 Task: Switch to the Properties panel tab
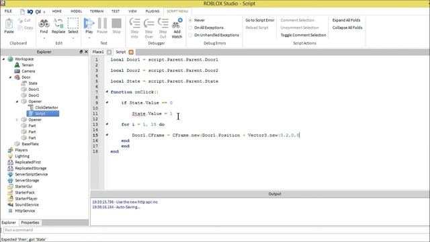30,223
